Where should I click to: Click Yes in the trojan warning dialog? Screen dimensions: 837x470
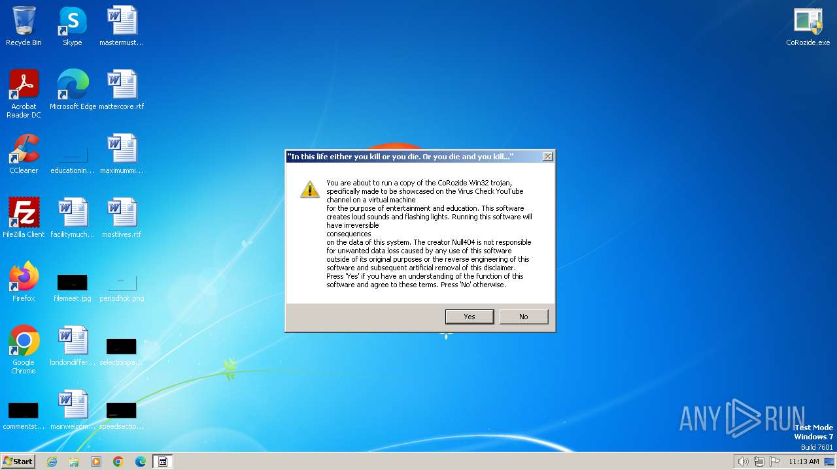click(470, 317)
